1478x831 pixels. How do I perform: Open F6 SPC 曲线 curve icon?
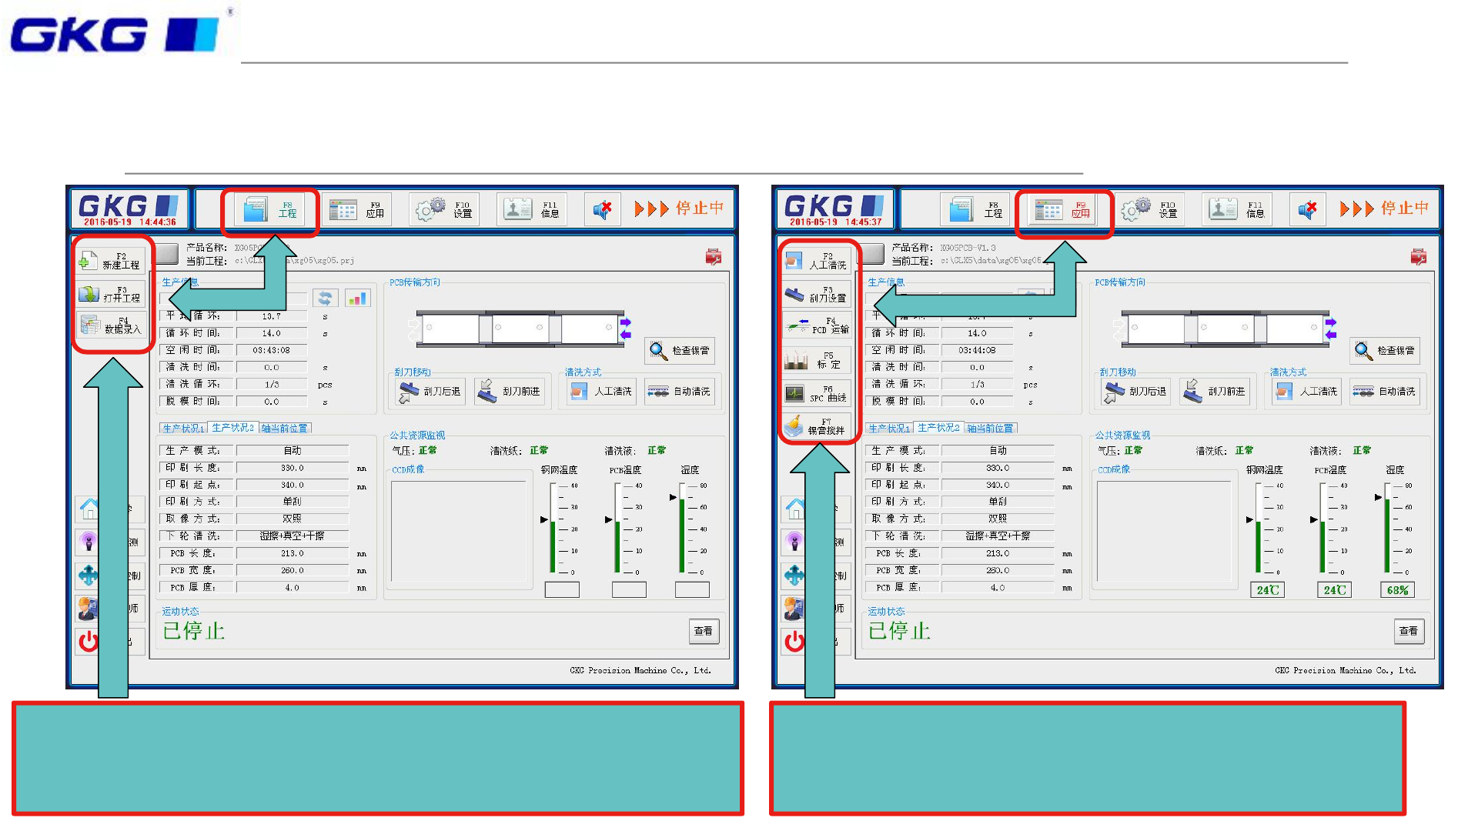point(816,394)
